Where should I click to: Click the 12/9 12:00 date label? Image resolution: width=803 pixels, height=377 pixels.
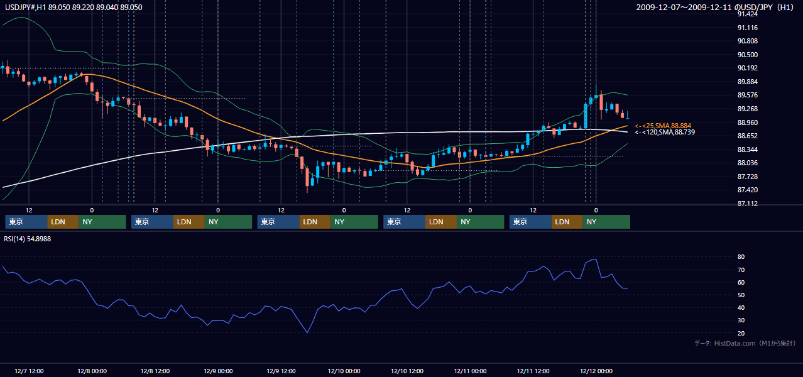281,371
